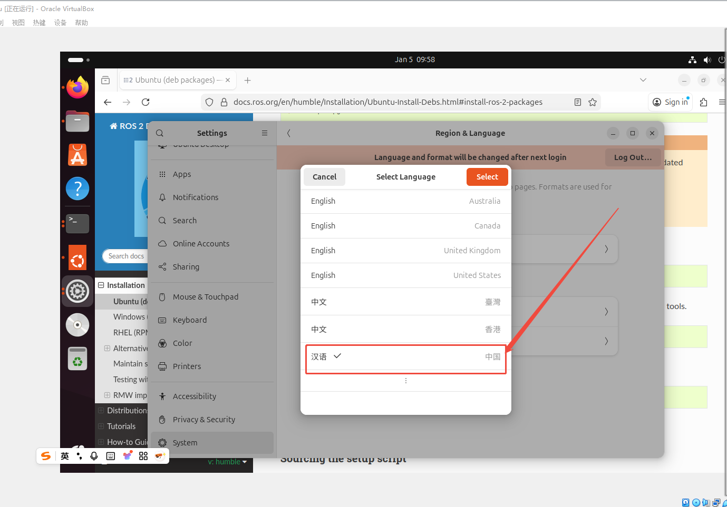The width and height of the screenshot is (727, 507).
Task: Expand the RMW implementations tree item
Action: pos(107,395)
